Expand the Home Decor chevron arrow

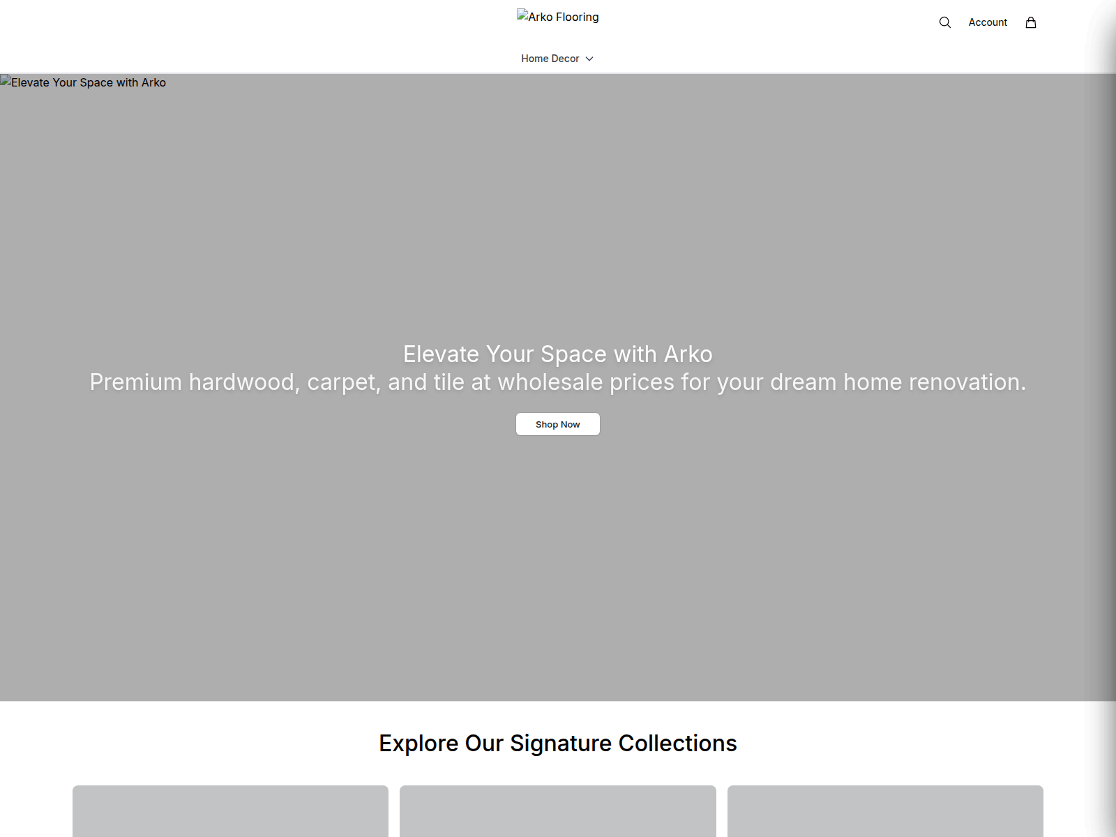[x=589, y=59]
